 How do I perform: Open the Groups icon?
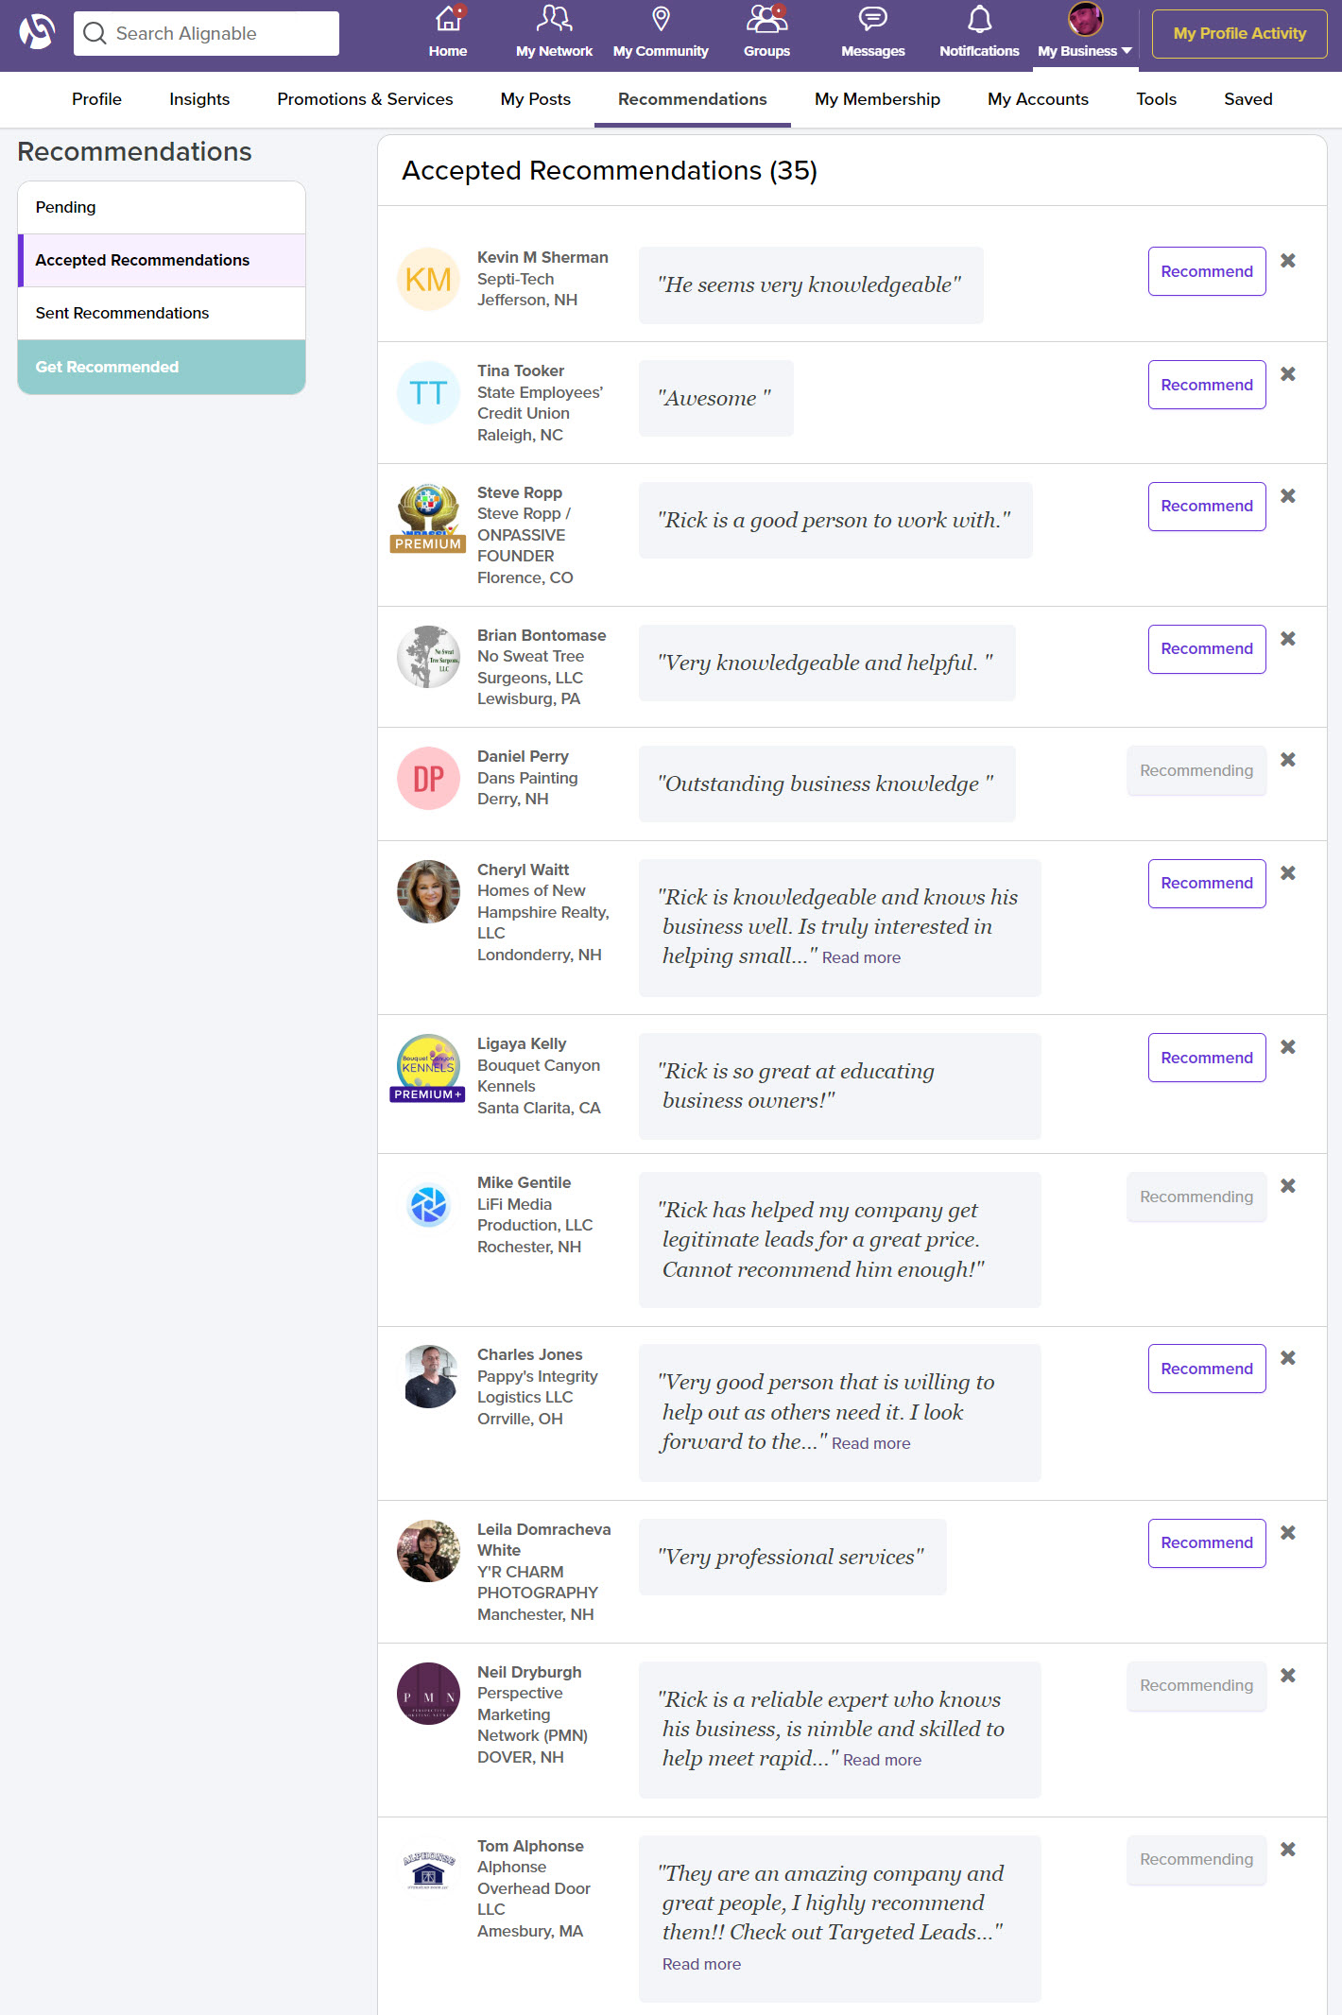[766, 19]
